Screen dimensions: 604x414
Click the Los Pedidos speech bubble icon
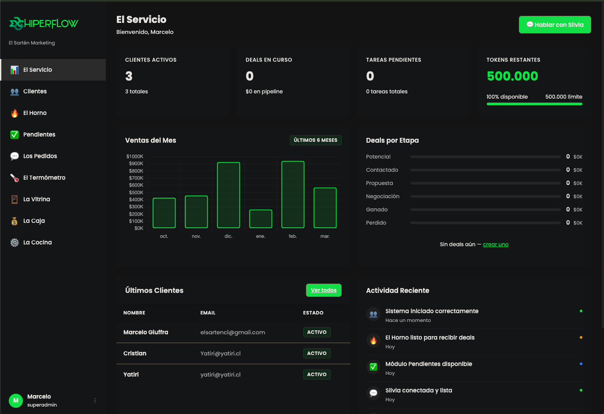[x=15, y=156]
